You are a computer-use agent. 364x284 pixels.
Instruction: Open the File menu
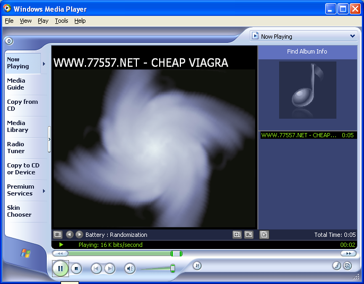pyautogui.click(x=10, y=21)
